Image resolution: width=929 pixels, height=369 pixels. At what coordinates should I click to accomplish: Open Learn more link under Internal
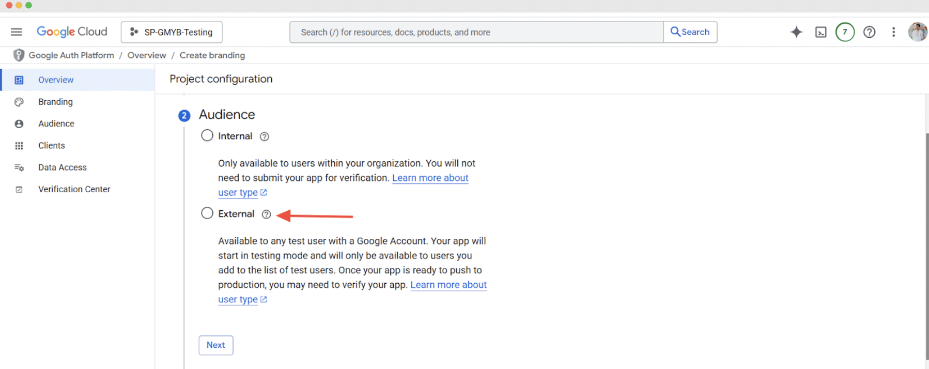coord(430,178)
